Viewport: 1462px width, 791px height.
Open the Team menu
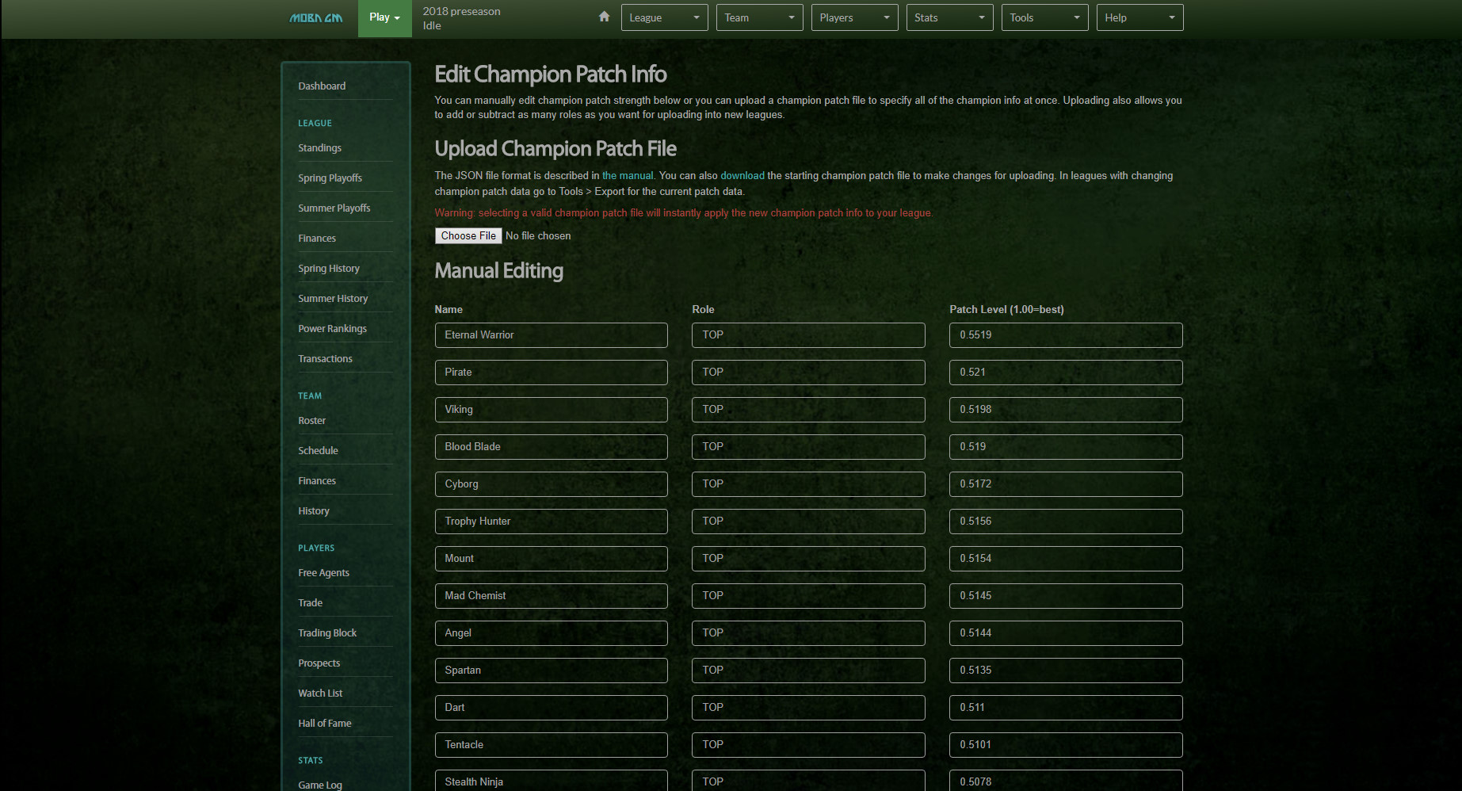click(759, 17)
